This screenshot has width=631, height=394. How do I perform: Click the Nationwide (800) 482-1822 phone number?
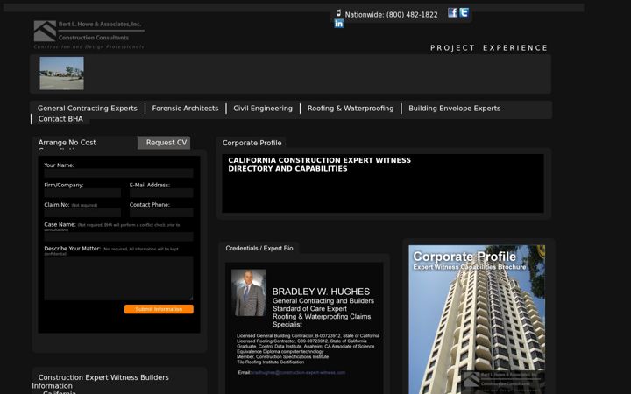(x=391, y=15)
